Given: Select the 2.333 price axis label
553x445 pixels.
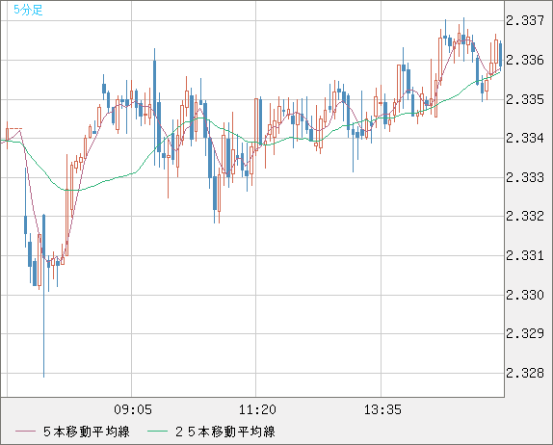Looking at the screenshot, I should [x=525, y=177].
